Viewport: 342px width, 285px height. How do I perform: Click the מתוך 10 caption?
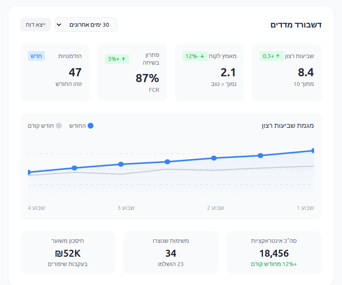(304, 84)
